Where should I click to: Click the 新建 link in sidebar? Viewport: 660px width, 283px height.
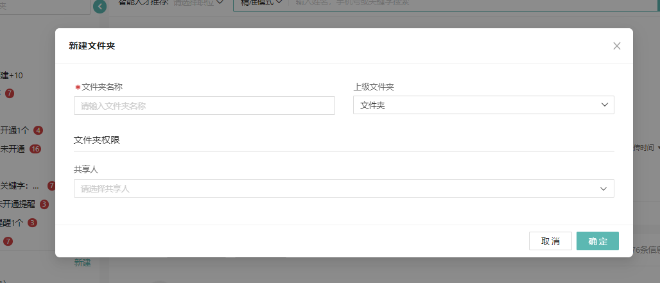pos(82,262)
